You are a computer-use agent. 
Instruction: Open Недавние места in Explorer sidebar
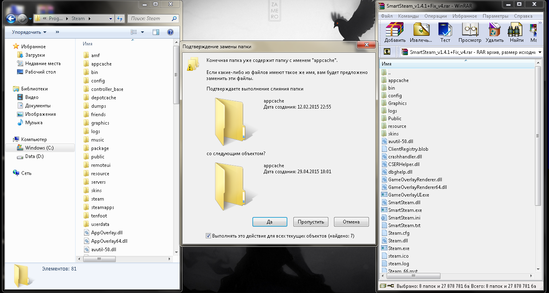click(39, 64)
